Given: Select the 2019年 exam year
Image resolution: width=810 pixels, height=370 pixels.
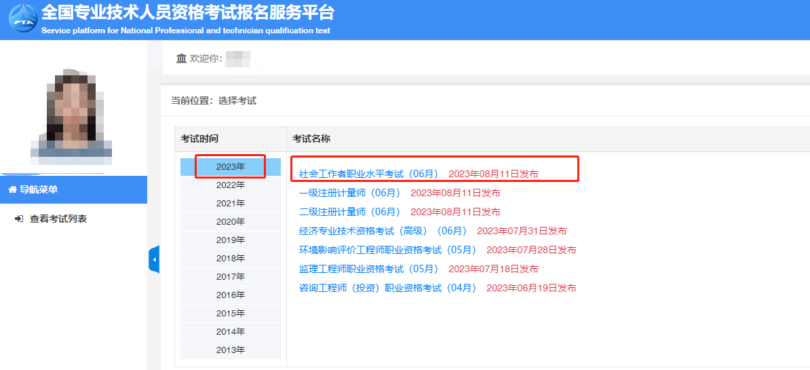Looking at the screenshot, I should coord(231,240).
